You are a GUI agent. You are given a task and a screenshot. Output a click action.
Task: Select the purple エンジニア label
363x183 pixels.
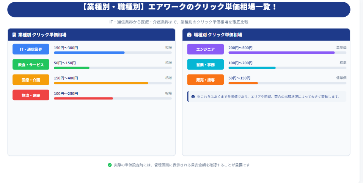(x=205, y=50)
